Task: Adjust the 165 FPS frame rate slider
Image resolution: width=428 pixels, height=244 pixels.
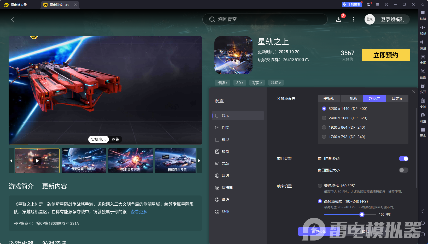Action: (x=362, y=215)
